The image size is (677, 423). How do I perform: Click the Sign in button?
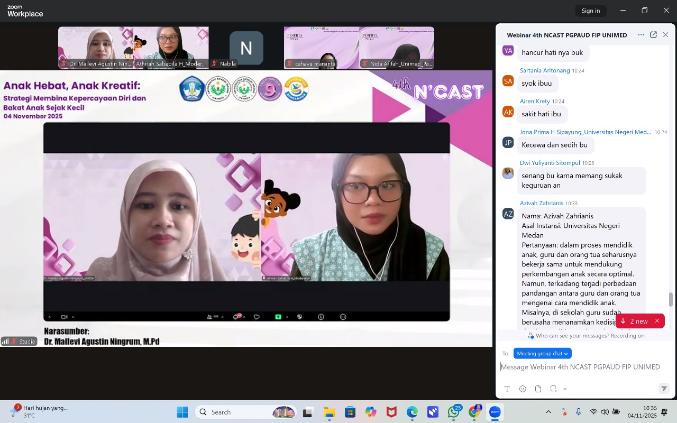590,11
